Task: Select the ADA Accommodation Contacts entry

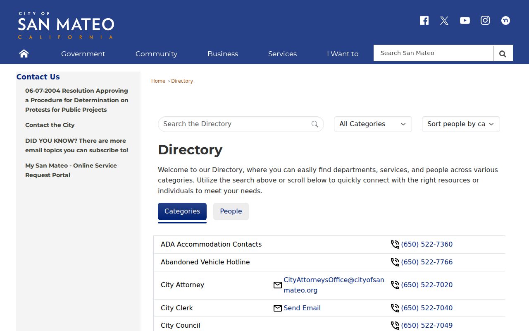Action: 211,245
